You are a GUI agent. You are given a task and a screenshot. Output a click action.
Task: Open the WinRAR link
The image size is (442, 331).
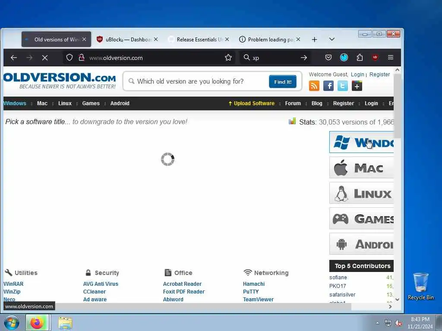(x=13, y=284)
